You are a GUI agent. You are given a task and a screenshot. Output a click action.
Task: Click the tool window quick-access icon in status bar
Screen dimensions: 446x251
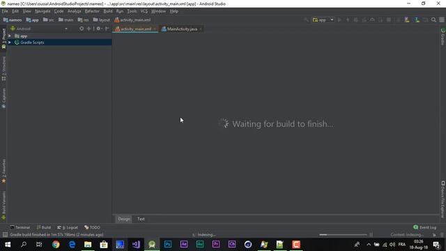coord(5,235)
